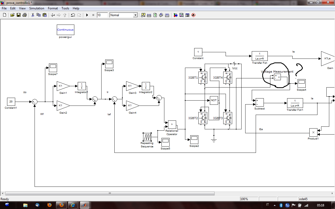This screenshot has height=209, width=335.
Task: Select the NOT logic block
Action: pyautogui.click(x=214, y=100)
